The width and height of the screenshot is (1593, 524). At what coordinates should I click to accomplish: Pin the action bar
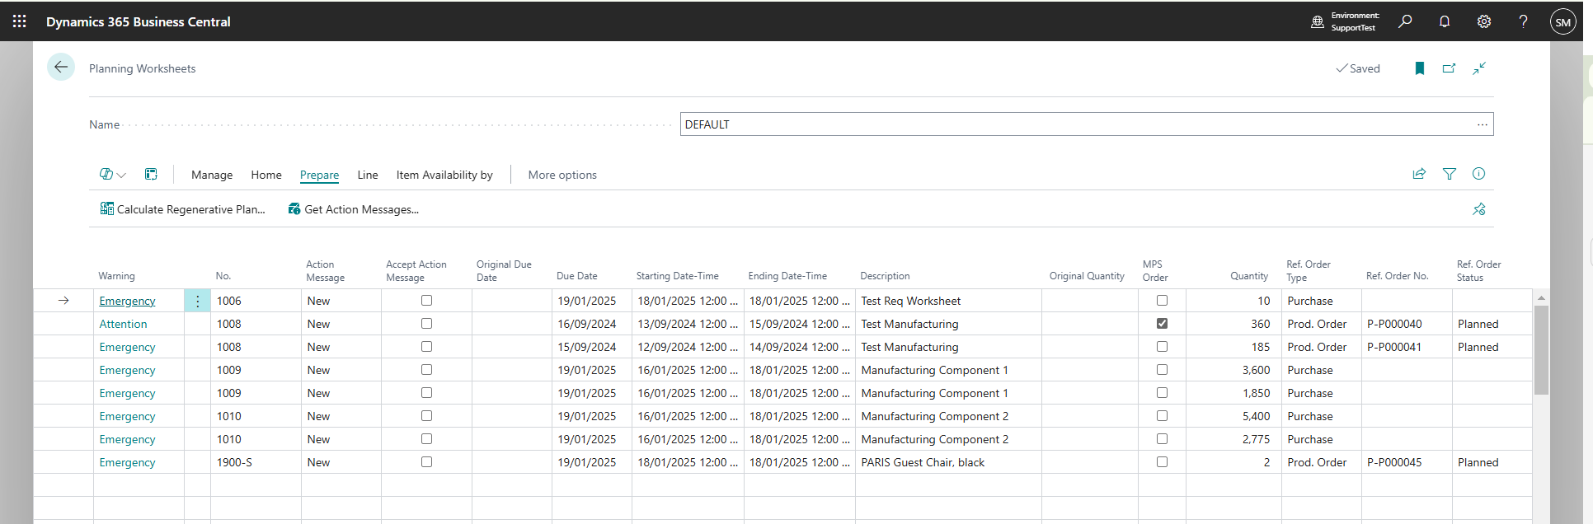point(1478,209)
